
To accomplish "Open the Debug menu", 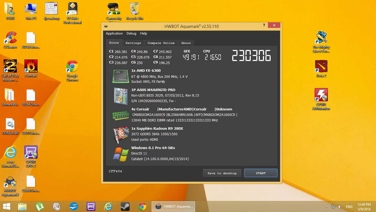I will pos(131,33).
